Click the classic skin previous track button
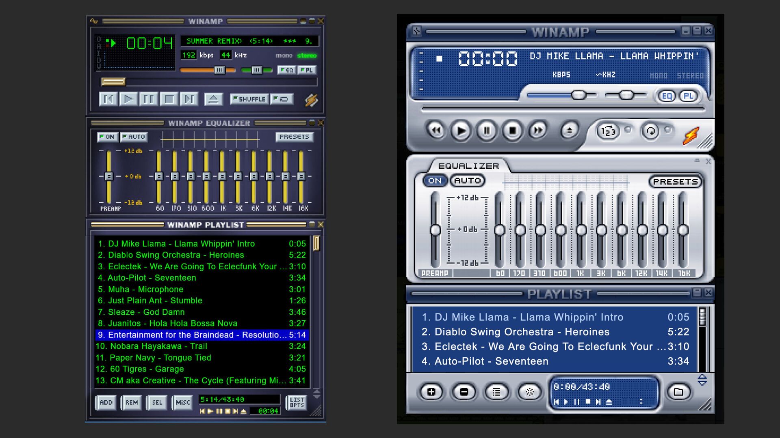Screen dimensions: 780x438 108,99
